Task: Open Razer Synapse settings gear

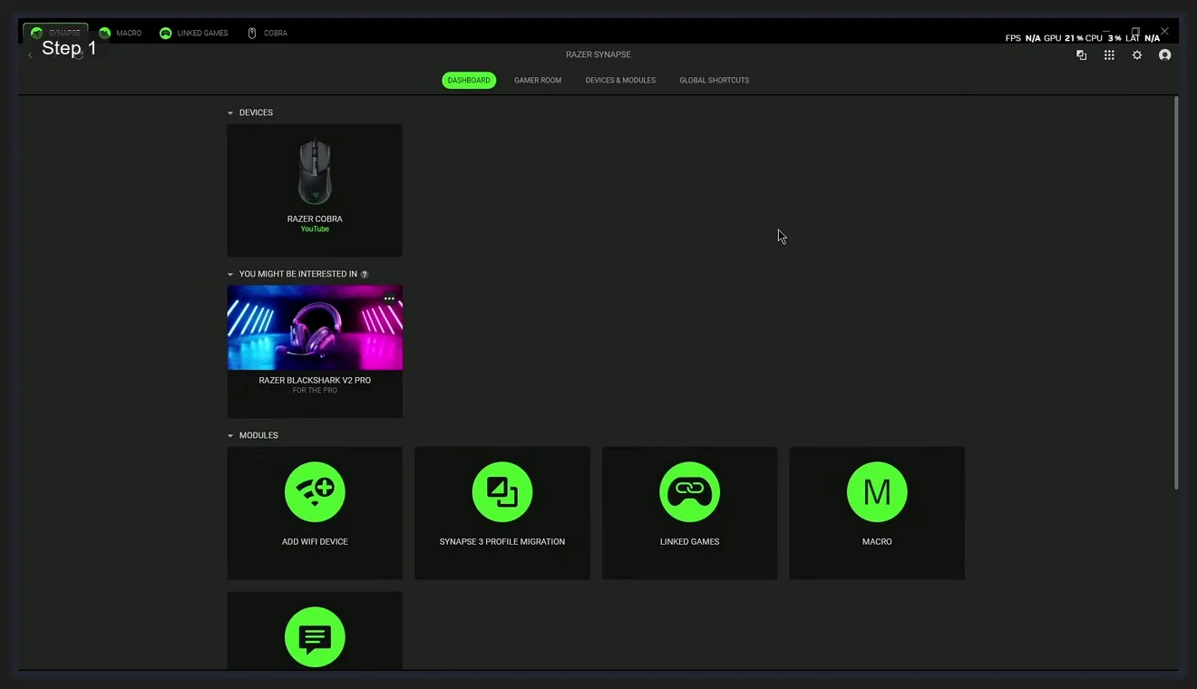Action: [x=1137, y=54]
